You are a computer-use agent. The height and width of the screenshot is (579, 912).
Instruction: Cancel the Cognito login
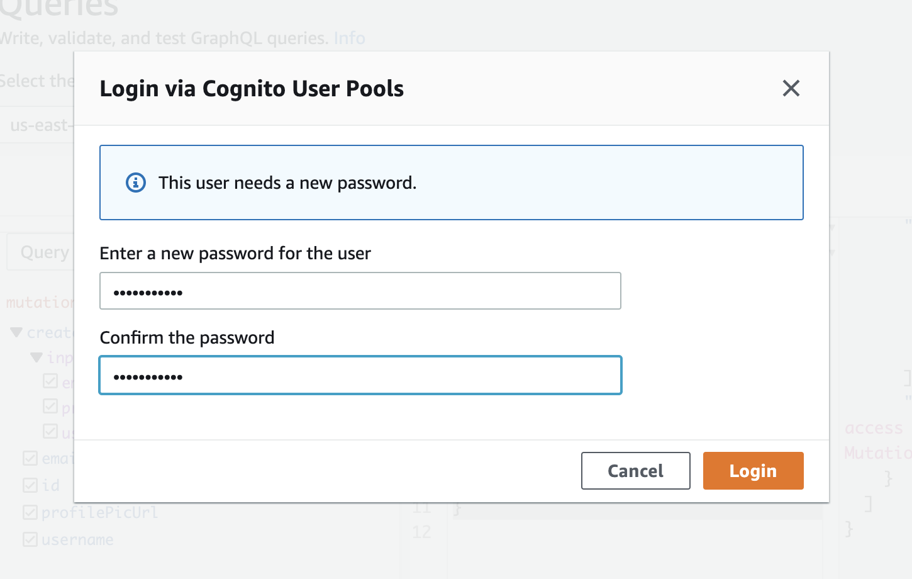click(635, 471)
